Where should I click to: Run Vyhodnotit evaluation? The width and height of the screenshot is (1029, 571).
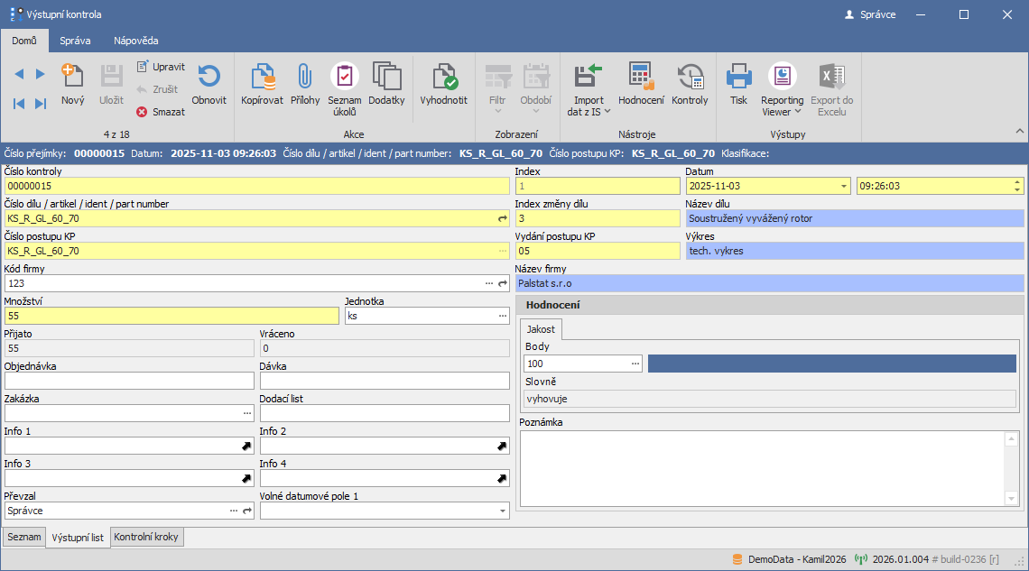(x=443, y=85)
